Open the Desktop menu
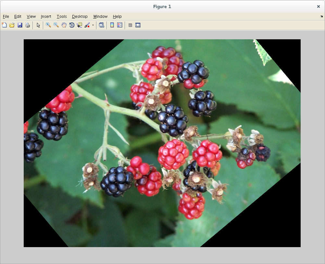Viewport: 325px width, 264px height. 80,17
